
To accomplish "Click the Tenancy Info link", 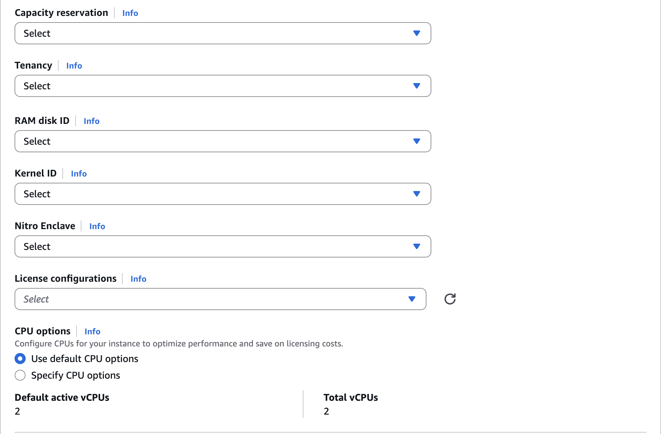I will (74, 66).
